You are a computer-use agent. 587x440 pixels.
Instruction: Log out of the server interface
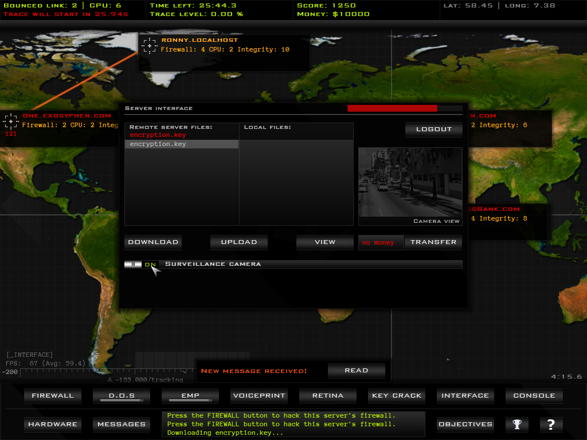(x=433, y=129)
